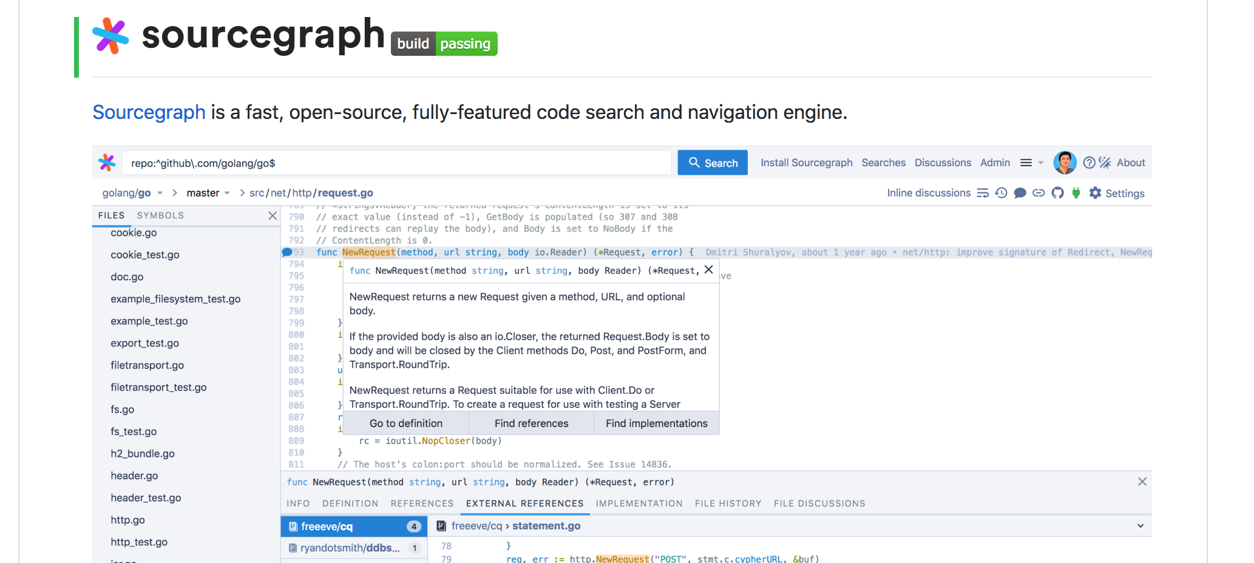Open the REFERENCES tab

tap(422, 504)
